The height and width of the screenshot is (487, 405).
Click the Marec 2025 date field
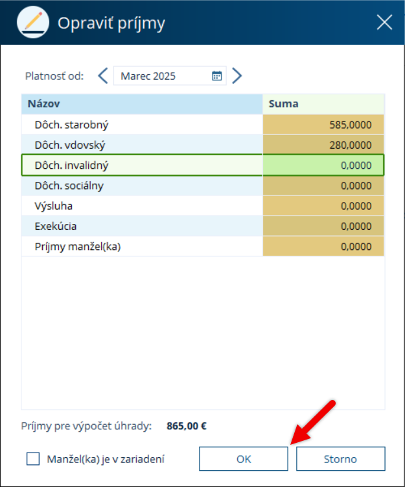coord(170,76)
